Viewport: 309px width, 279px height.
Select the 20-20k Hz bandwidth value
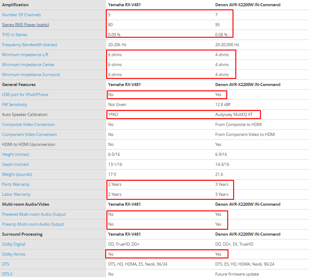click(117, 45)
